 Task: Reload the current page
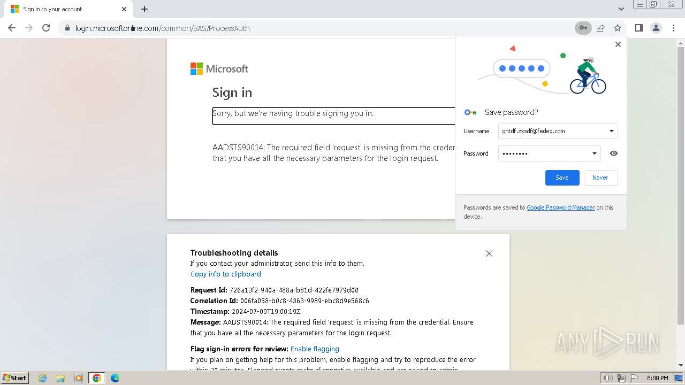pyautogui.click(x=46, y=28)
